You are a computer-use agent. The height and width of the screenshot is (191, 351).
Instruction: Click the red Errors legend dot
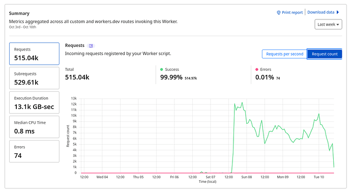point(257,69)
